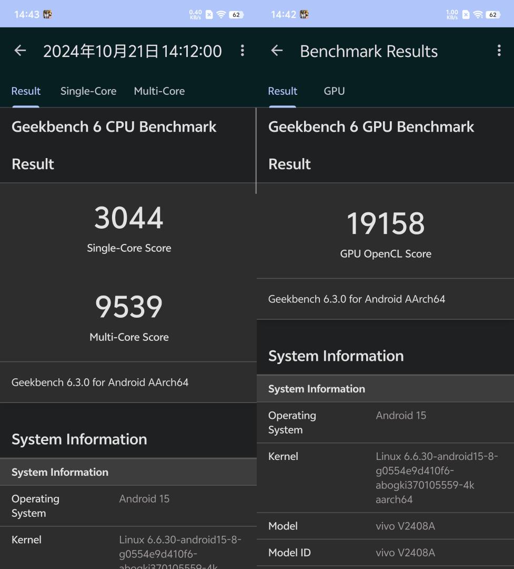Tap the battery 62 indicator in the 14:42 status bar
This screenshot has height=569, width=514.
[x=493, y=15]
